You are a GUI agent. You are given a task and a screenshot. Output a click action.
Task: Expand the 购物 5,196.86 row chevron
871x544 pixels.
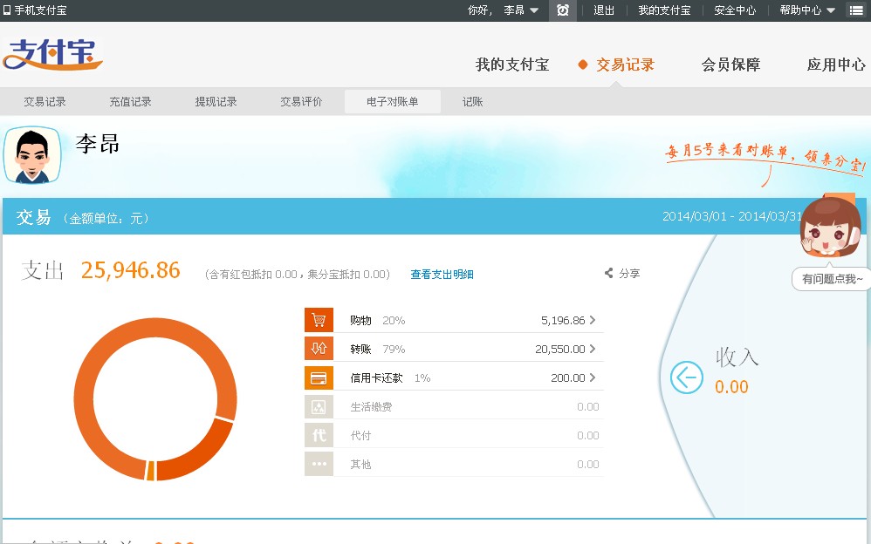coord(593,320)
